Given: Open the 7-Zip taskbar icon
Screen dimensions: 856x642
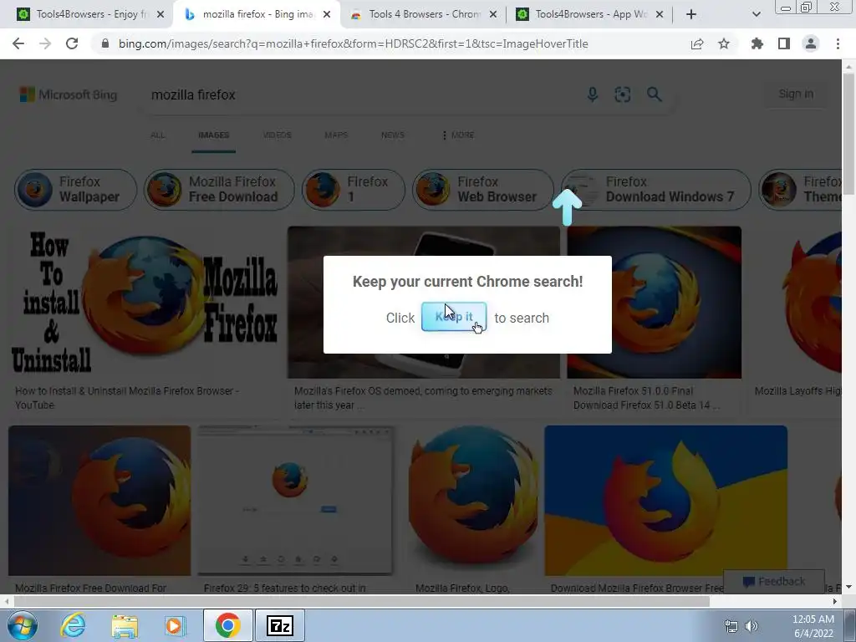Looking at the screenshot, I should pos(280,625).
